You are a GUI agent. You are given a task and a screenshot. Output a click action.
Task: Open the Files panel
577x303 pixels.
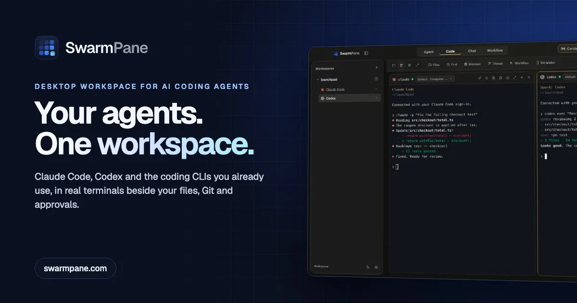pos(434,64)
